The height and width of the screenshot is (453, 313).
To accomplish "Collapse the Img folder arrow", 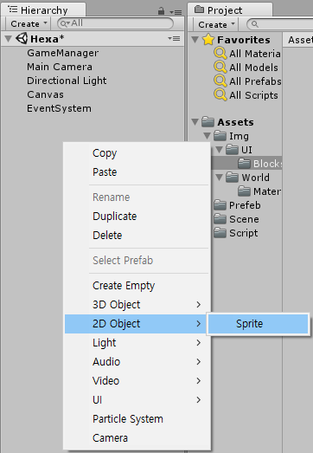I will 208,136.
